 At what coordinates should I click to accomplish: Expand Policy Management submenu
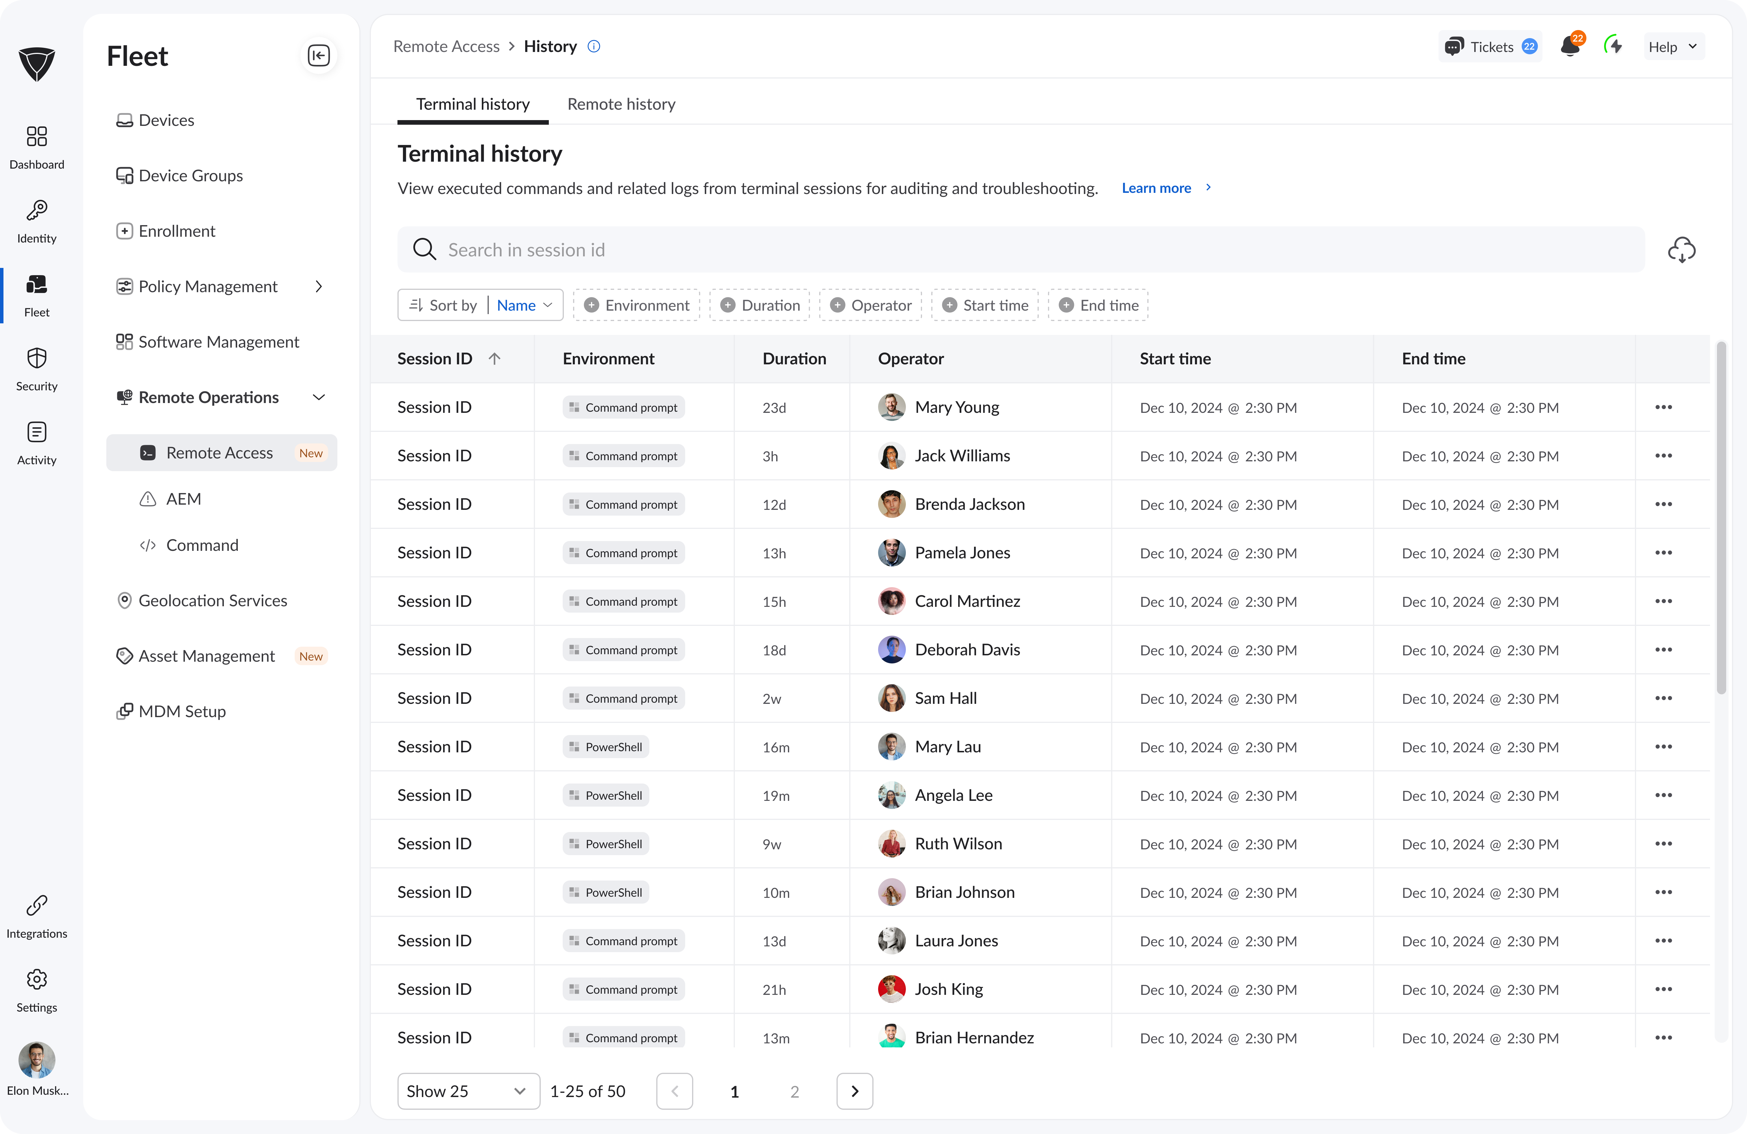click(319, 287)
